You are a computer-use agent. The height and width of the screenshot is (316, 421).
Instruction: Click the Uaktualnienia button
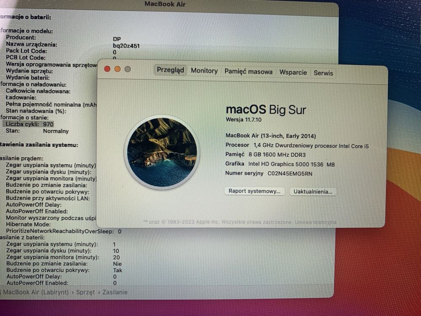coord(313,192)
